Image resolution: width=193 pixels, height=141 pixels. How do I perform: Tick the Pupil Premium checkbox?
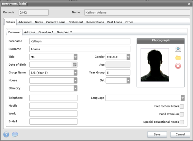click(x=182, y=114)
